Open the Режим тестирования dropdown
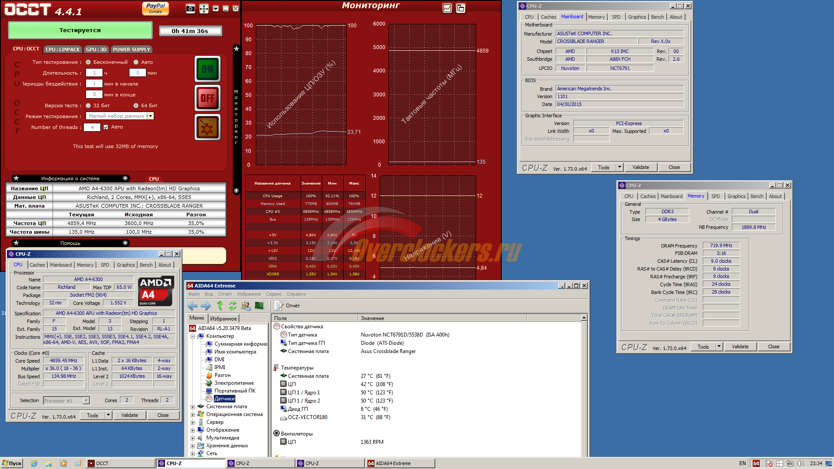Viewport: 834px width, 469px height. 150,116
